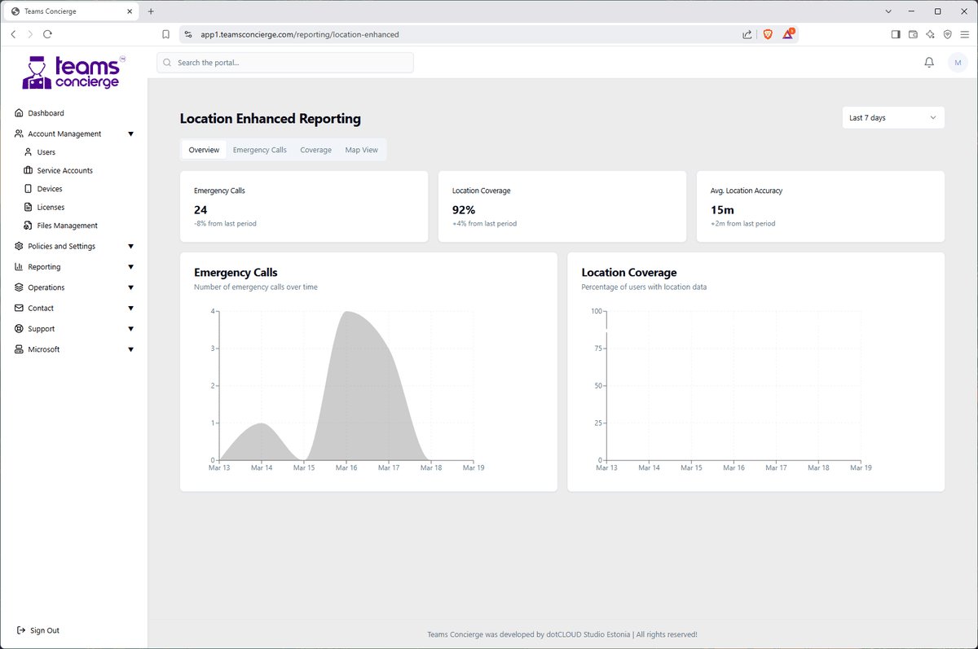
Task: Open the M profile avatar
Action: tap(957, 62)
